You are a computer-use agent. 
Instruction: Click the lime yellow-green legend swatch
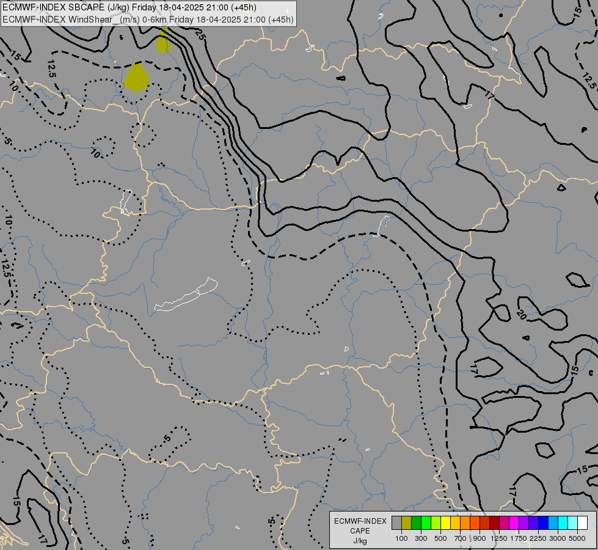[436, 523]
